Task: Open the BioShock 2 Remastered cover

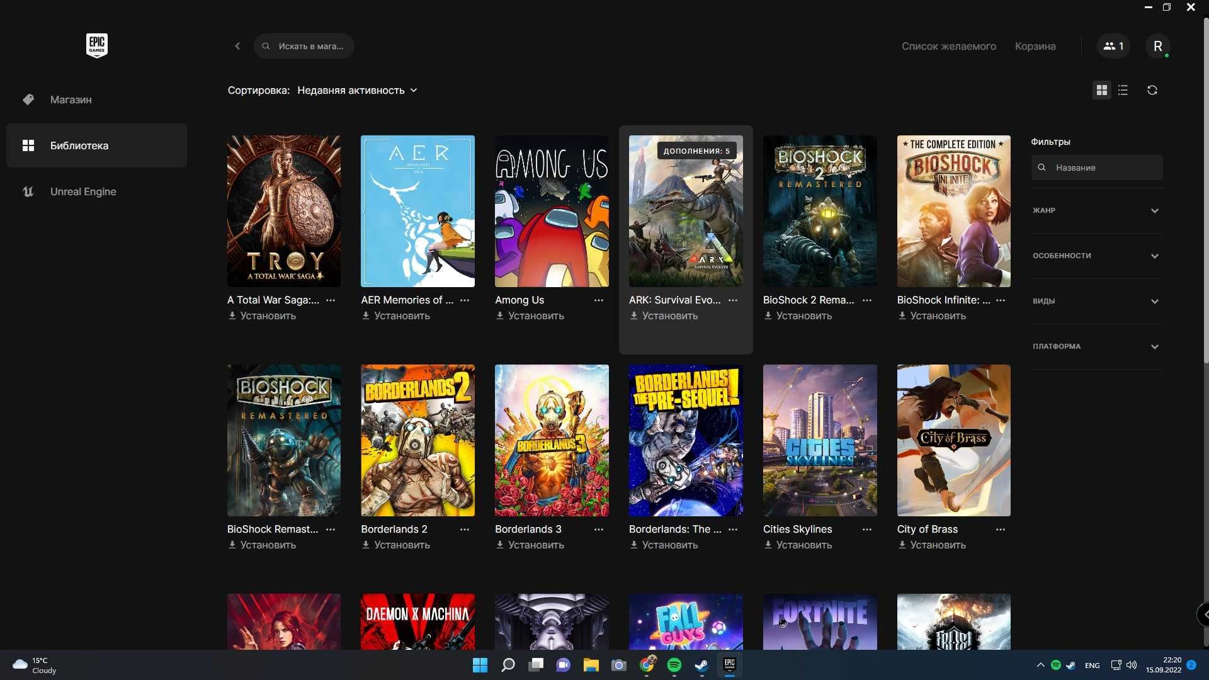Action: [x=820, y=212]
